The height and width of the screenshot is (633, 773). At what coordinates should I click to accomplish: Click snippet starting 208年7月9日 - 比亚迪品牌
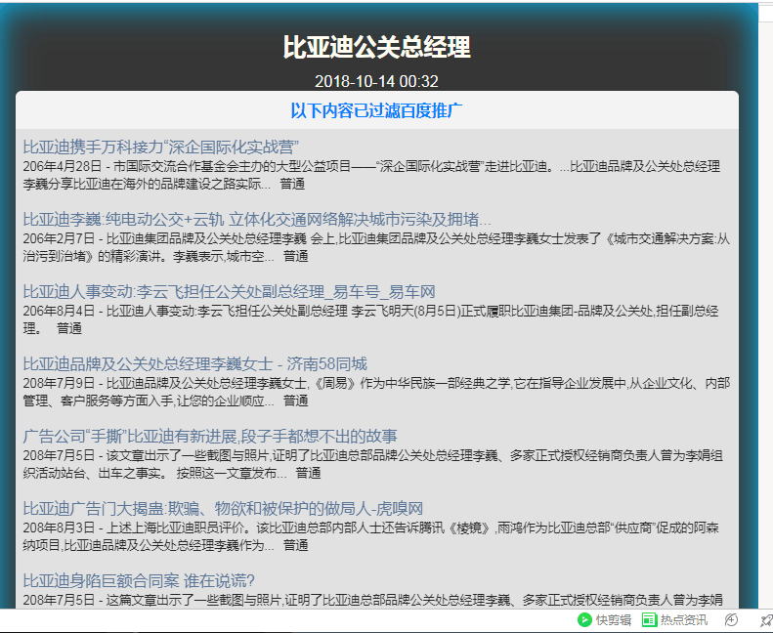376,392
